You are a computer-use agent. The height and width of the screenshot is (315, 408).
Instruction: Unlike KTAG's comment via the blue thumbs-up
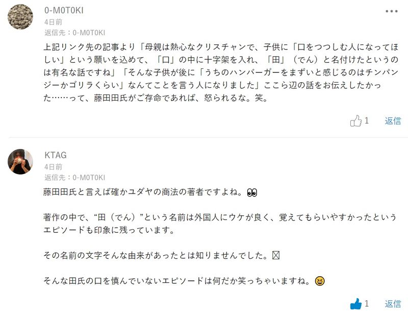[355, 304]
